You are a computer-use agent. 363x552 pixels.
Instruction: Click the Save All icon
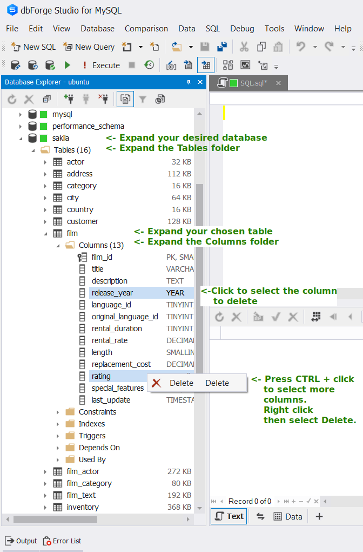click(x=222, y=47)
